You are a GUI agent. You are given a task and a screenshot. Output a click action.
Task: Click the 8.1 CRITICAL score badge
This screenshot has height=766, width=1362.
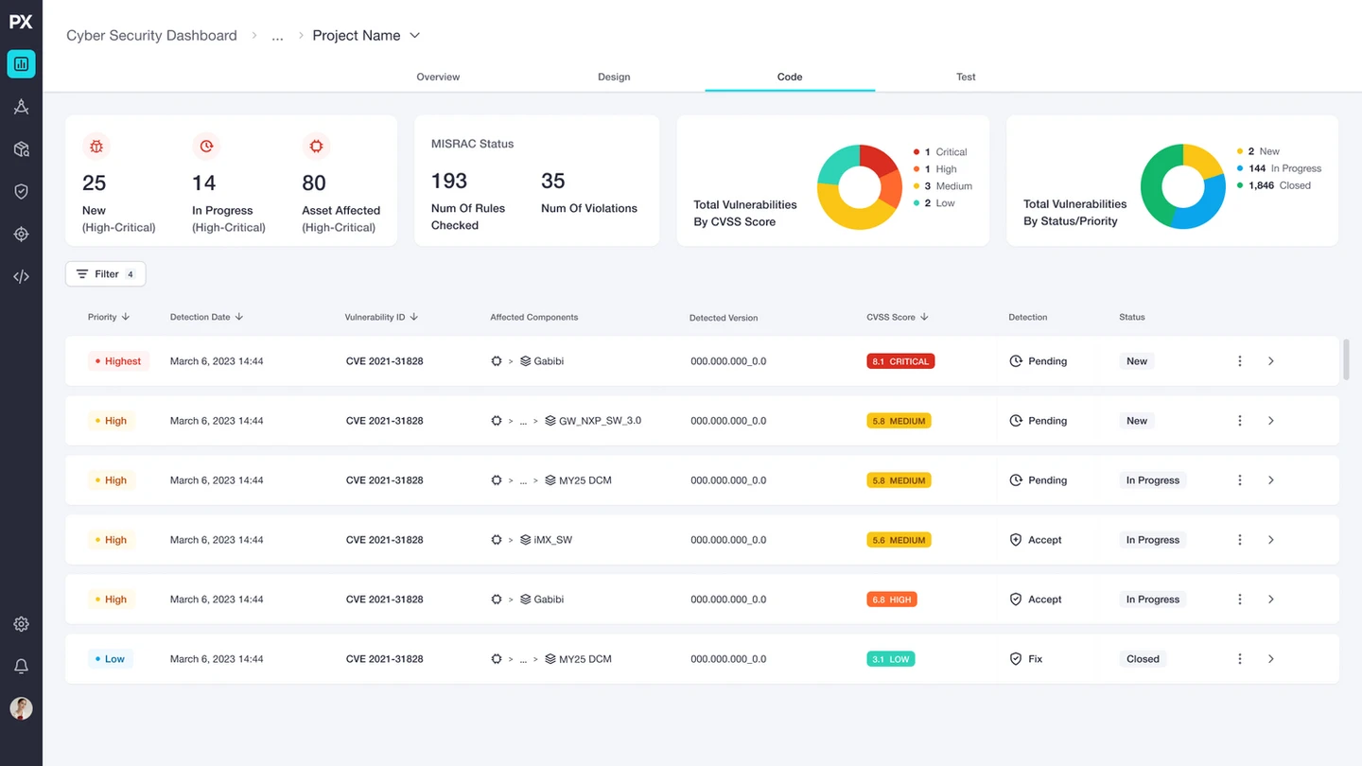coord(900,361)
